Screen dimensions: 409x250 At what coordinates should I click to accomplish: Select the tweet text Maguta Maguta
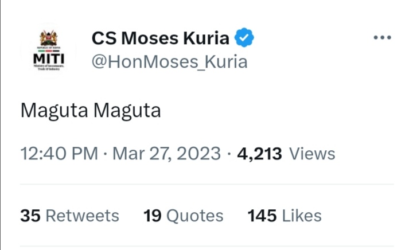[x=91, y=111]
